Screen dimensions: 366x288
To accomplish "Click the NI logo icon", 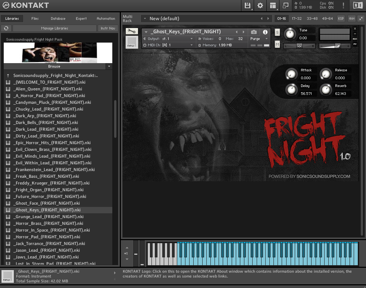I will [358, 5].
